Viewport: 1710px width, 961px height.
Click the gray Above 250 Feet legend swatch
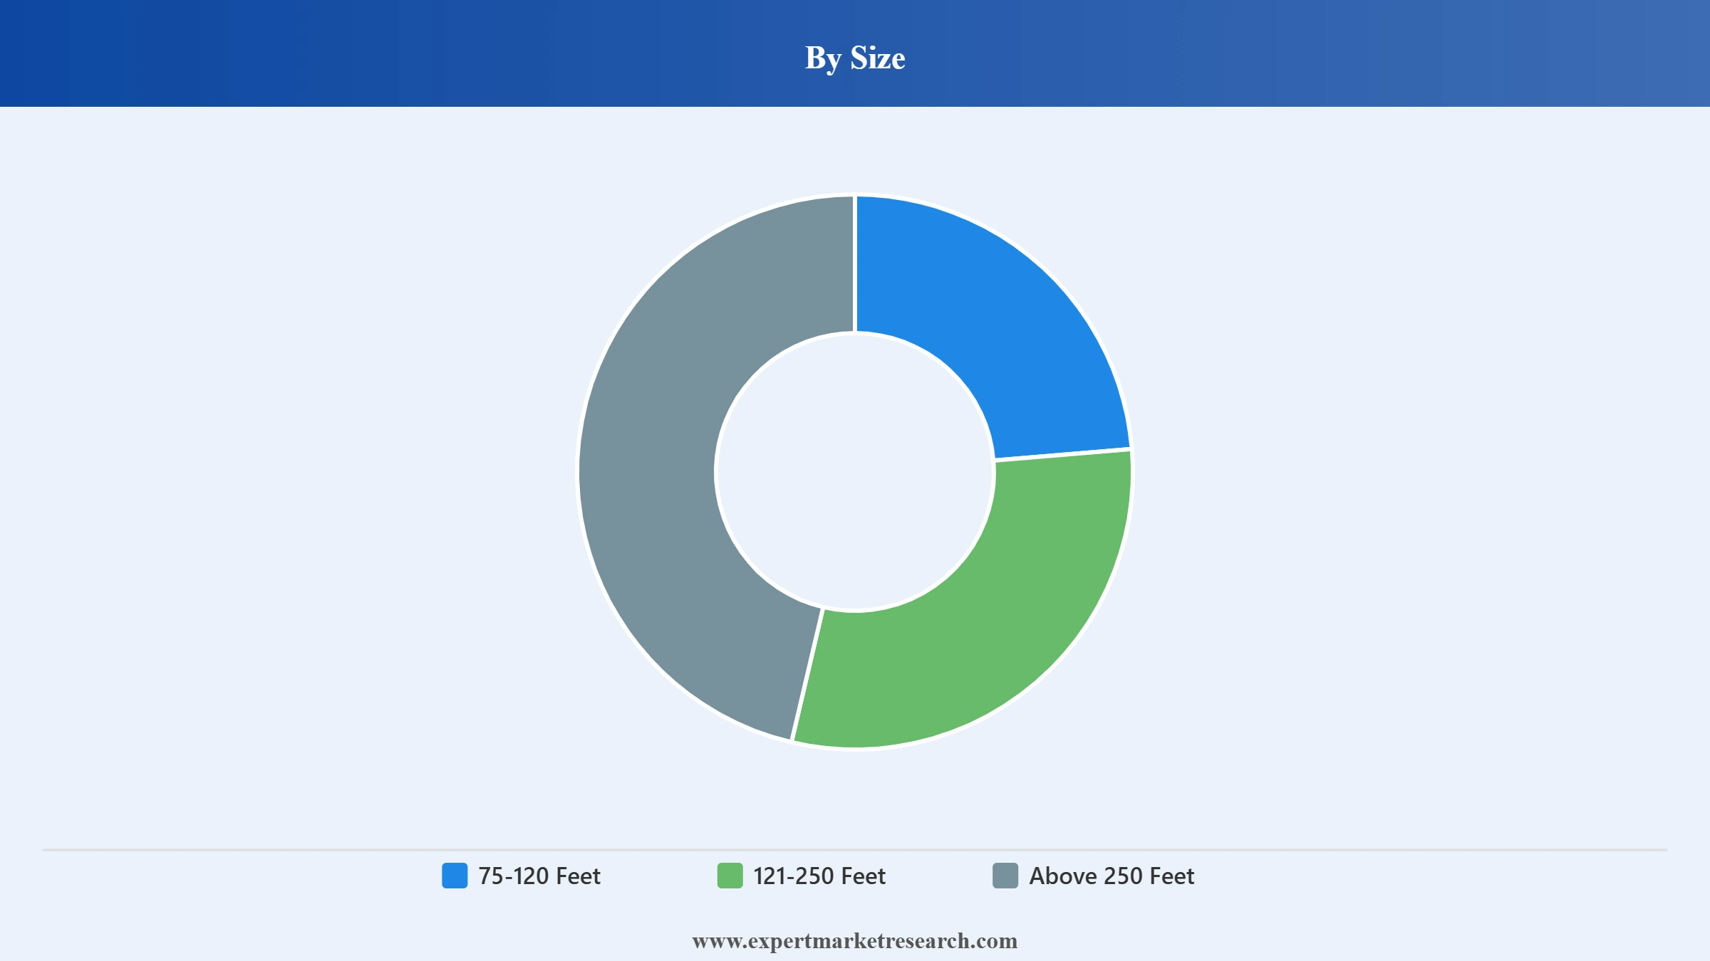1005,876
